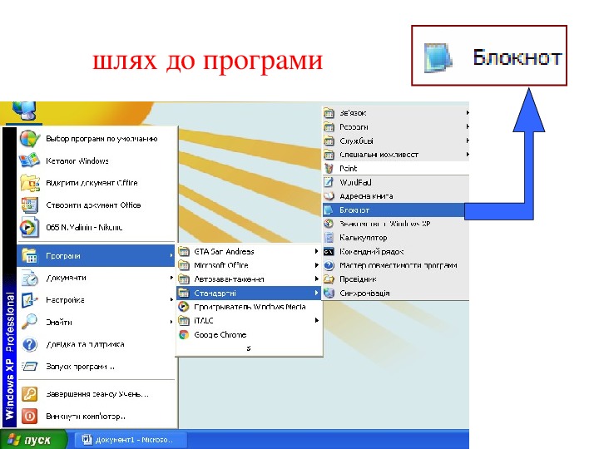This screenshot has height=449, width=599.
Task: Launch Google Chrome from Programs list
Action: (248, 335)
